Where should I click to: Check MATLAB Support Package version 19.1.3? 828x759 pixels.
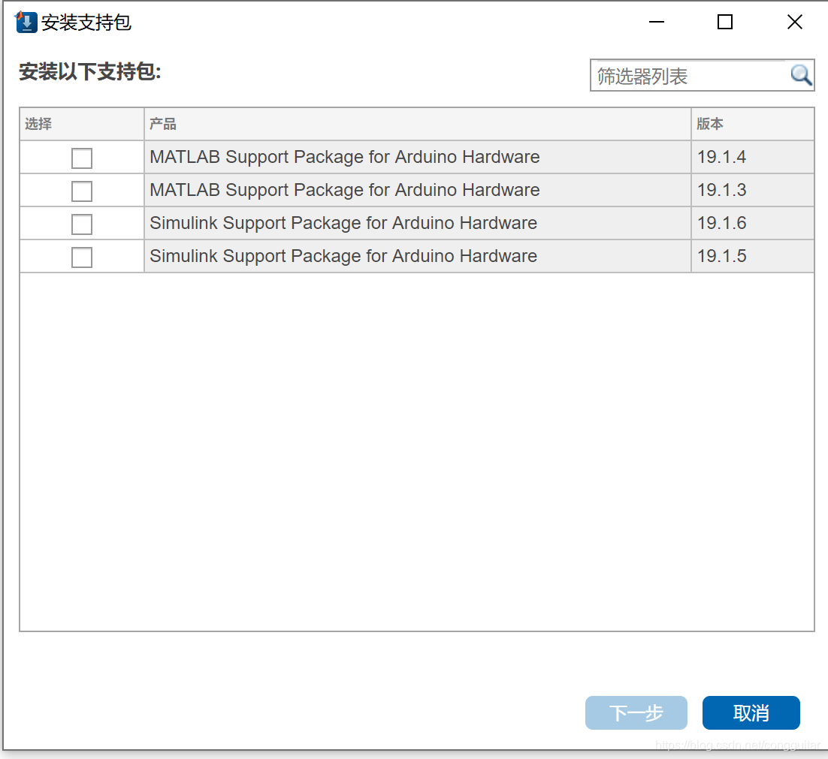82,191
